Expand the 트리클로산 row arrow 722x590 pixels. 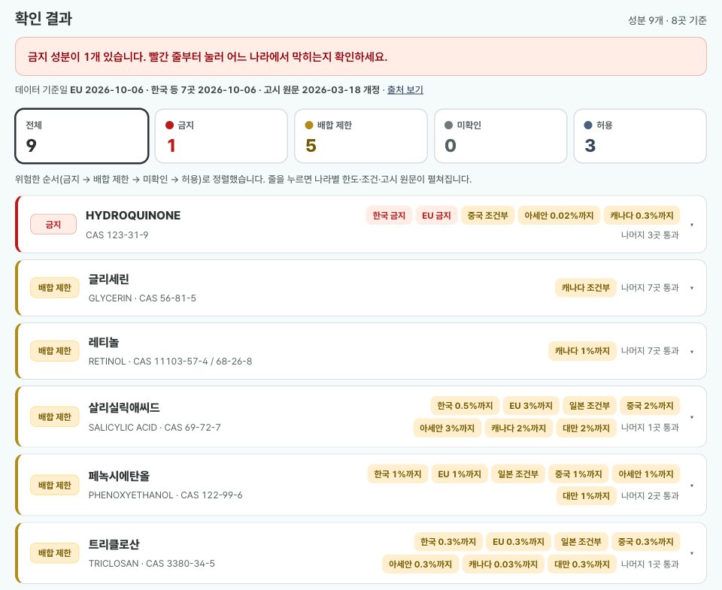(692, 553)
